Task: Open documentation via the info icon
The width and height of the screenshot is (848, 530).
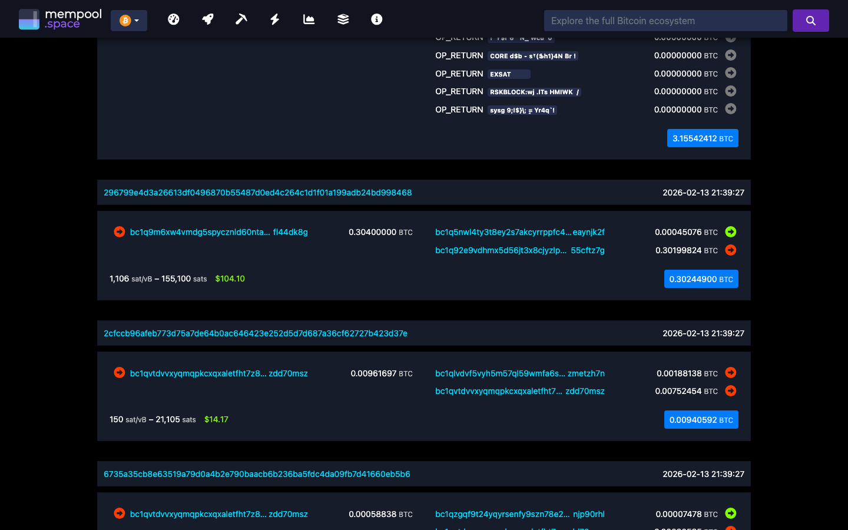Action: tap(376, 19)
